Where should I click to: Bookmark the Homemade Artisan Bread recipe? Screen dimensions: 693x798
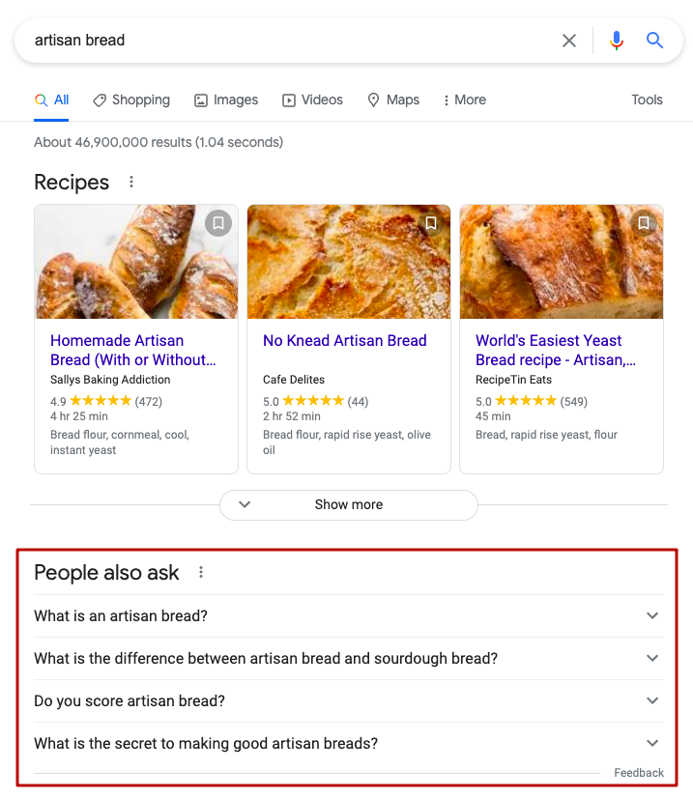[218, 223]
